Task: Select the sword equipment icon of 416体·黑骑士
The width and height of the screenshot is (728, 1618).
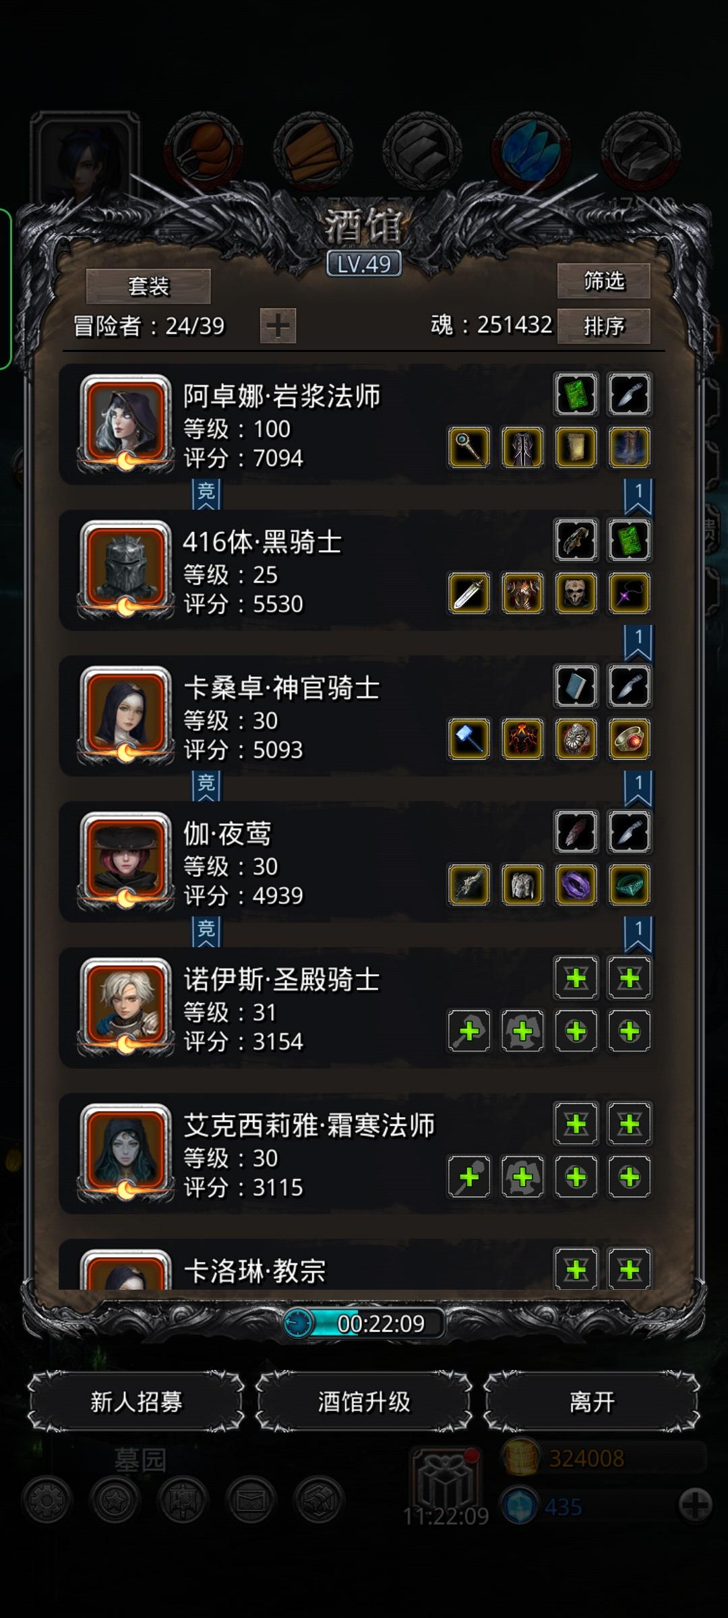Action: click(469, 593)
